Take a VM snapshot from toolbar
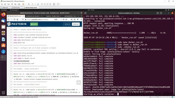The width and height of the screenshot is (175, 98). [x=33, y=4]
